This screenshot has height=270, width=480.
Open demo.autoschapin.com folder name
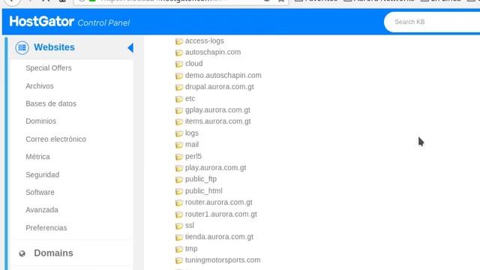point(223,75)
